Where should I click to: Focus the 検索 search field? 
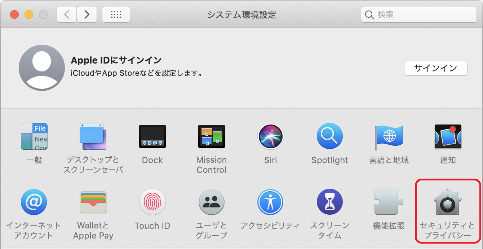click(x=419, y=14)
